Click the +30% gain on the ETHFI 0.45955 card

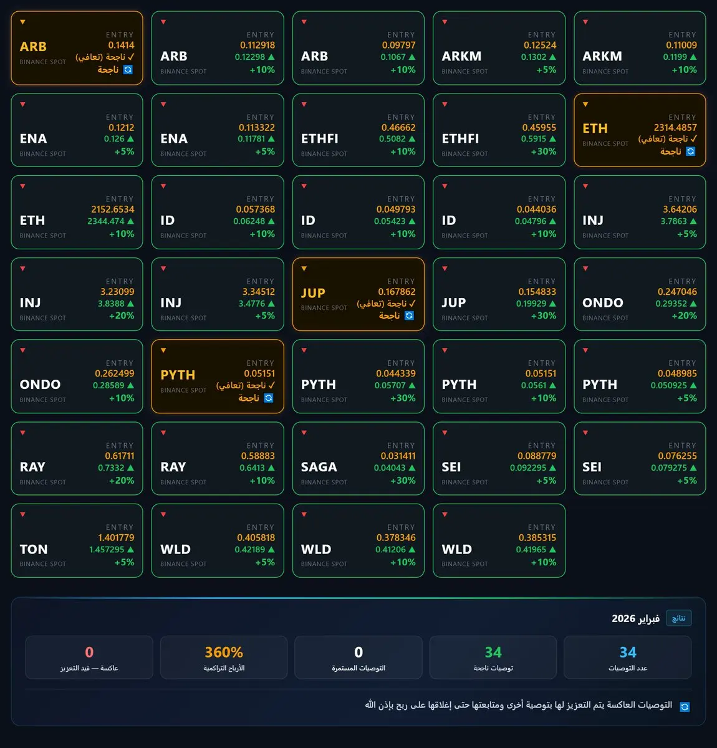point(544,151)
